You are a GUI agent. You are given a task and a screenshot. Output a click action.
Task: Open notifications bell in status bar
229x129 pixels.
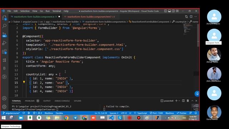tap(196, 113)
